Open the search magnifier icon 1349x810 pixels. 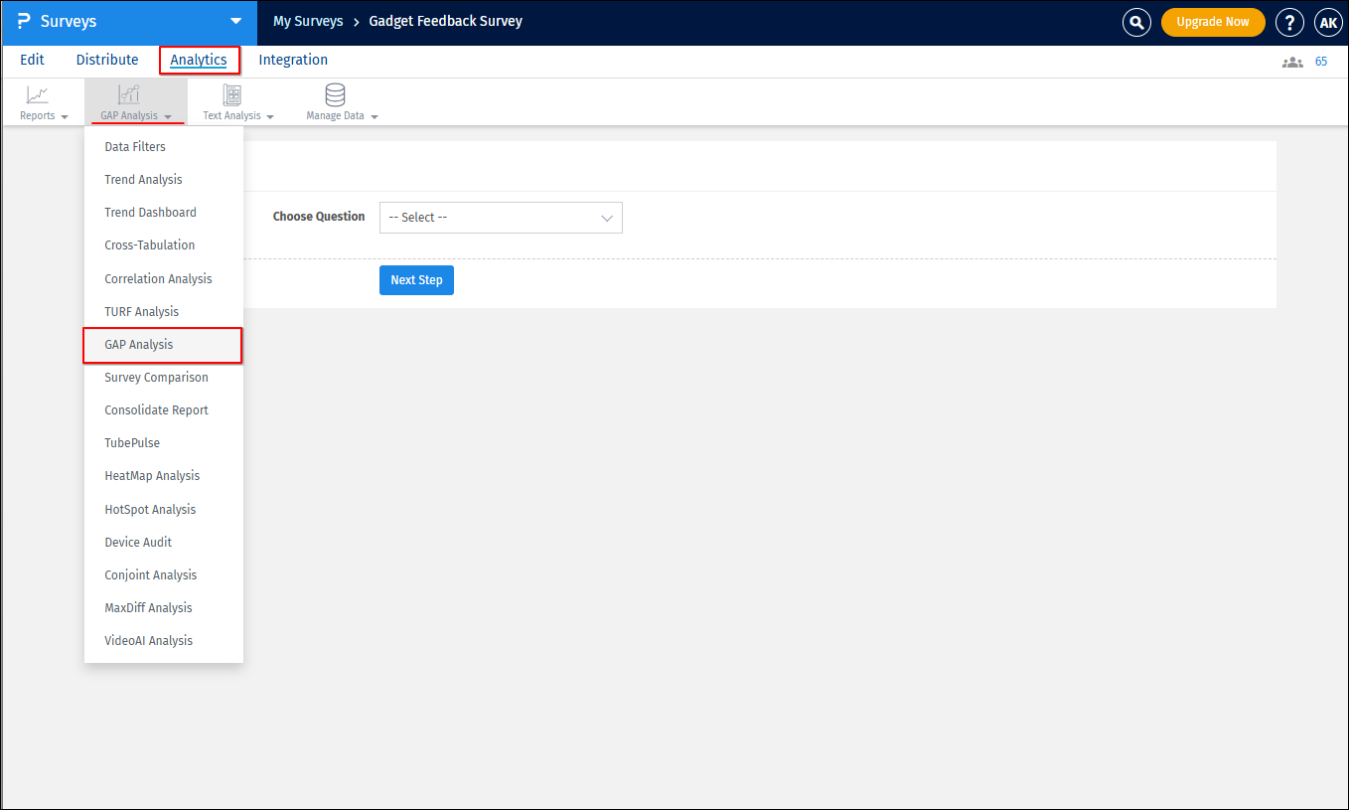[x=1136, y=22]
